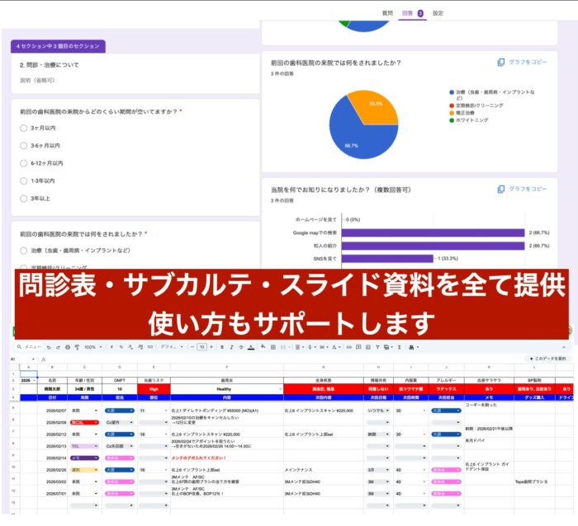The width and height of the screenshot is (578, 526).
Task: Open TEL dropdown chip on 2026/02/13 row
Action: [x=84, y=446]
